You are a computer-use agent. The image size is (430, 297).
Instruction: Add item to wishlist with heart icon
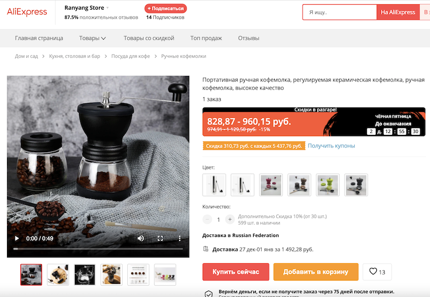[x=377, y=272]
